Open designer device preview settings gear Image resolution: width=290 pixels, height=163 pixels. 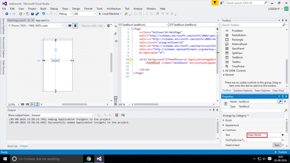pyautogui.click(x=108, y=26)
